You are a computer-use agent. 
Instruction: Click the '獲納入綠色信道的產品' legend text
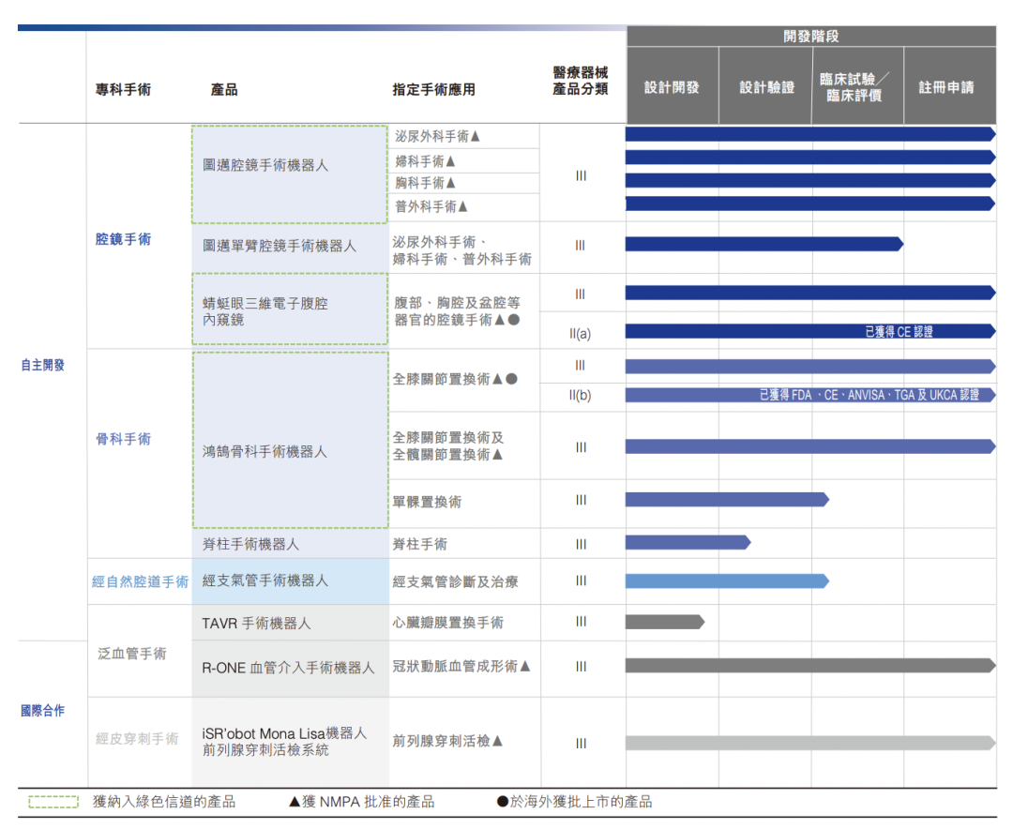164,802
